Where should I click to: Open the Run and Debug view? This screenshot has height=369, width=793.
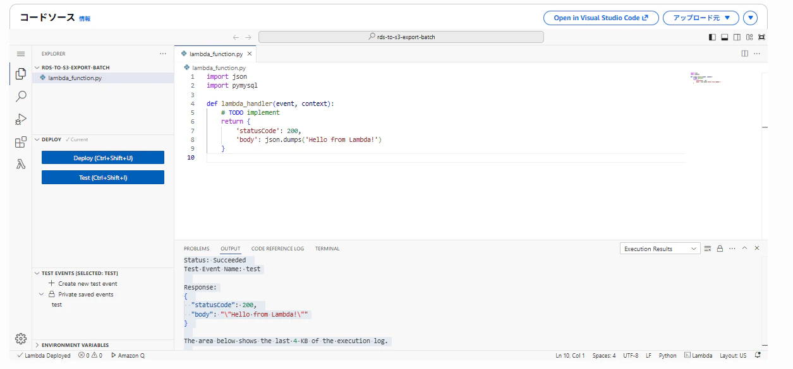(21, 119)
